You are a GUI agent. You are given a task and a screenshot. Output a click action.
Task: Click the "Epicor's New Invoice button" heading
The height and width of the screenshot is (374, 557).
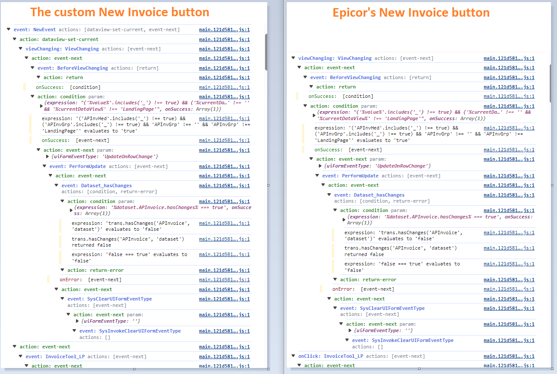[411, 12]
